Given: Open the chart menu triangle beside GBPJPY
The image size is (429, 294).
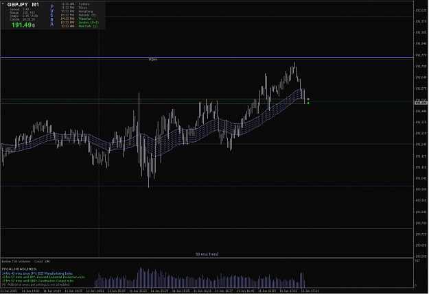Looking at the screenshot, I should click(3, 4).
